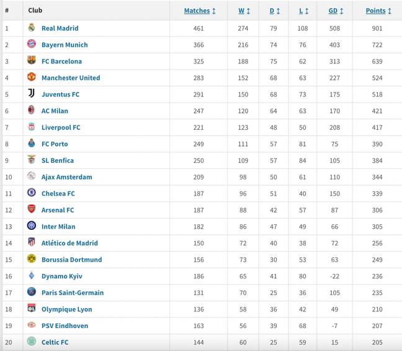This screenshot has width=402, height=351.
Task: Open the Liverpool FC club link
Action: pos(61,127)
